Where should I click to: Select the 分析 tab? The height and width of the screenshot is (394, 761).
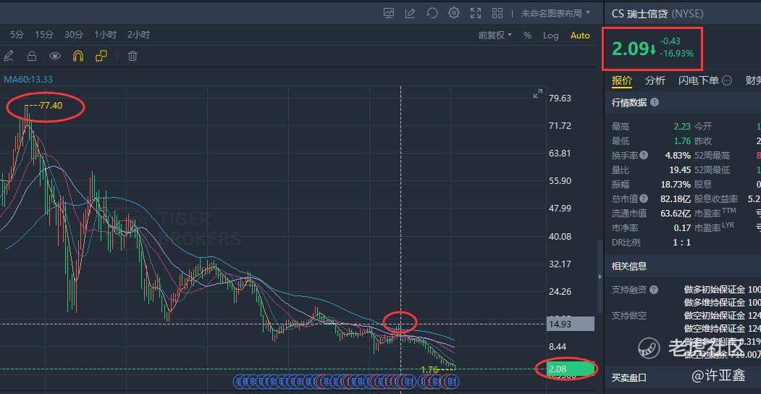click(655, 80)
